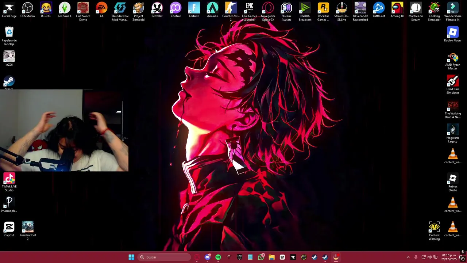Open the Aimlabs shortcut
Image resolution: width=467 pixels, height=263 pixels.
pyautogui.click(x=212, y=10)
